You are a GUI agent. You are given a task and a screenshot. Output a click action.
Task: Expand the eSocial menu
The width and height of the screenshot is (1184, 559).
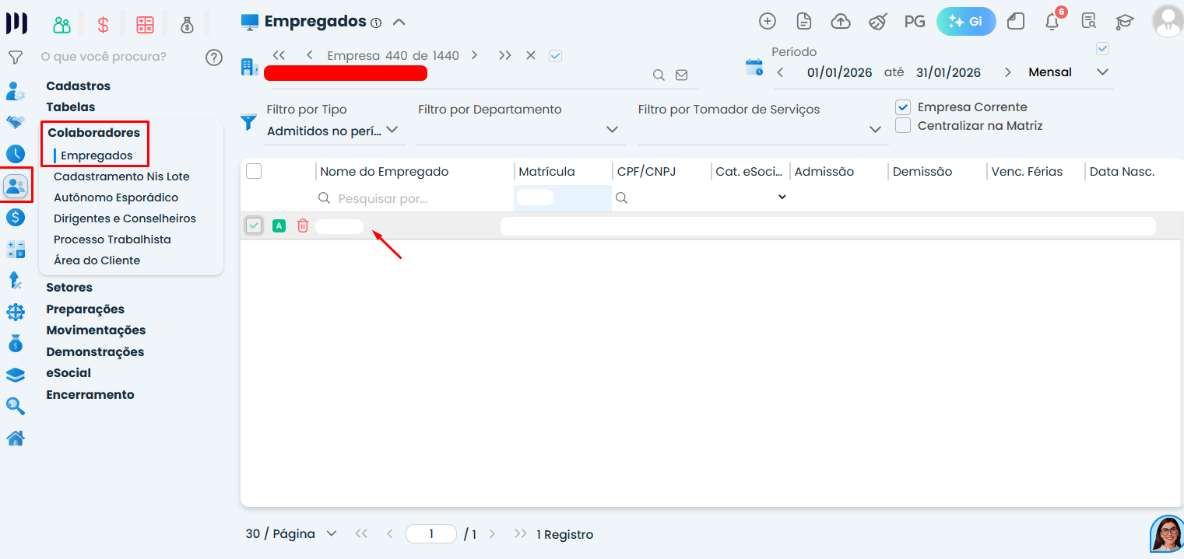(69, 373)
